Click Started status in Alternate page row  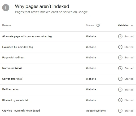coord(129,37)
